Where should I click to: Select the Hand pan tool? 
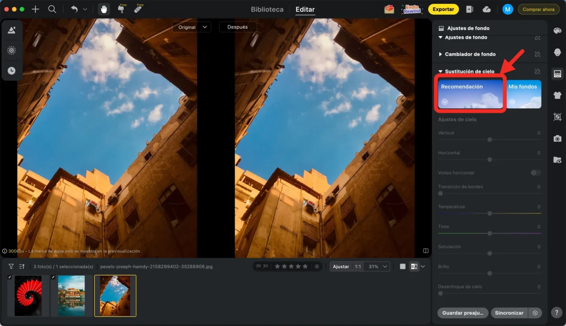(x=104, y=9)
